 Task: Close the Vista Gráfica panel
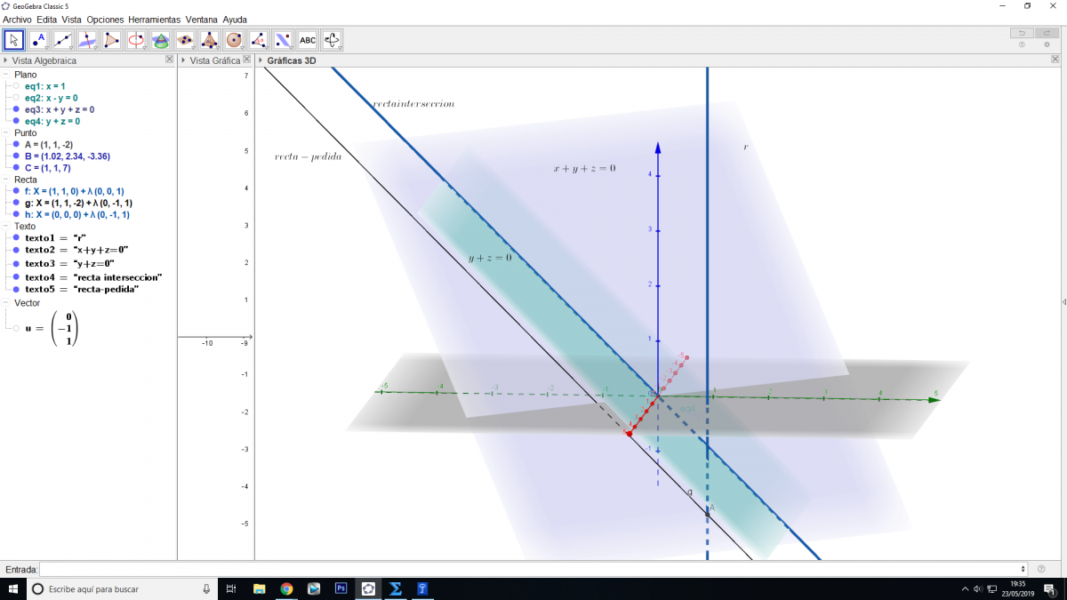[247, 60]
